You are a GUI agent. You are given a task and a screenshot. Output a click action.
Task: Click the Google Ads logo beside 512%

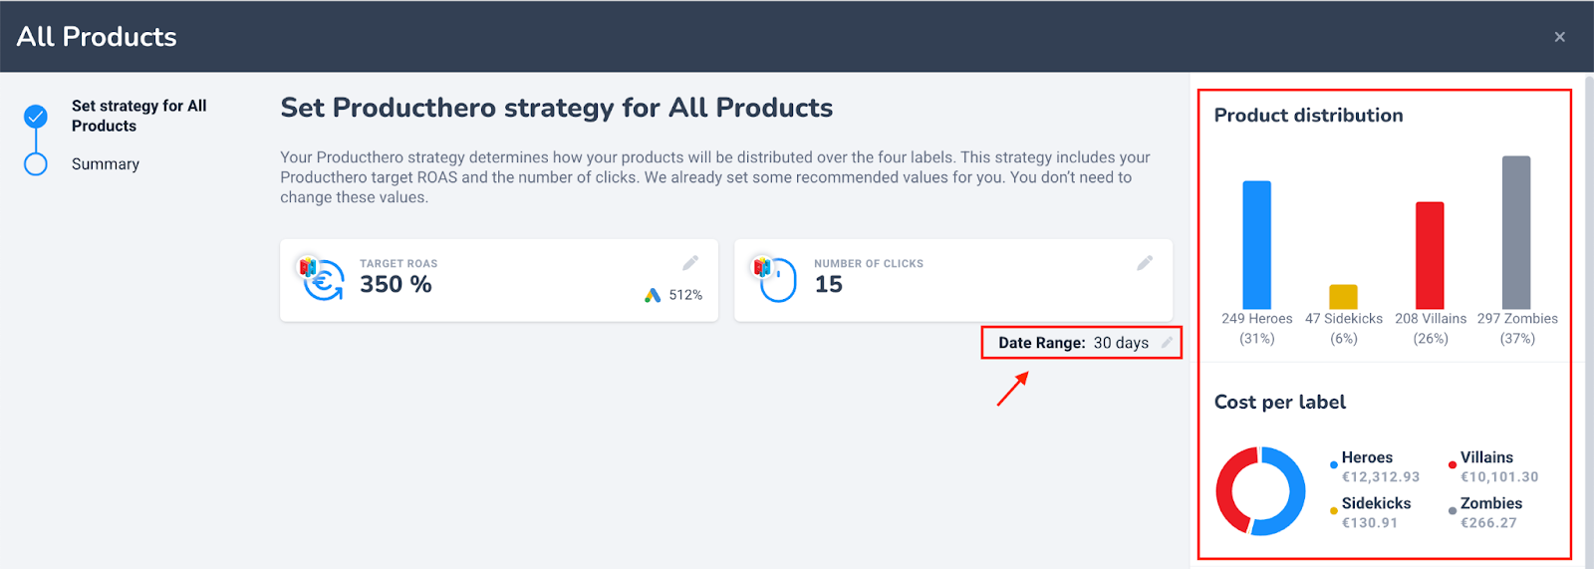(653, 295)
